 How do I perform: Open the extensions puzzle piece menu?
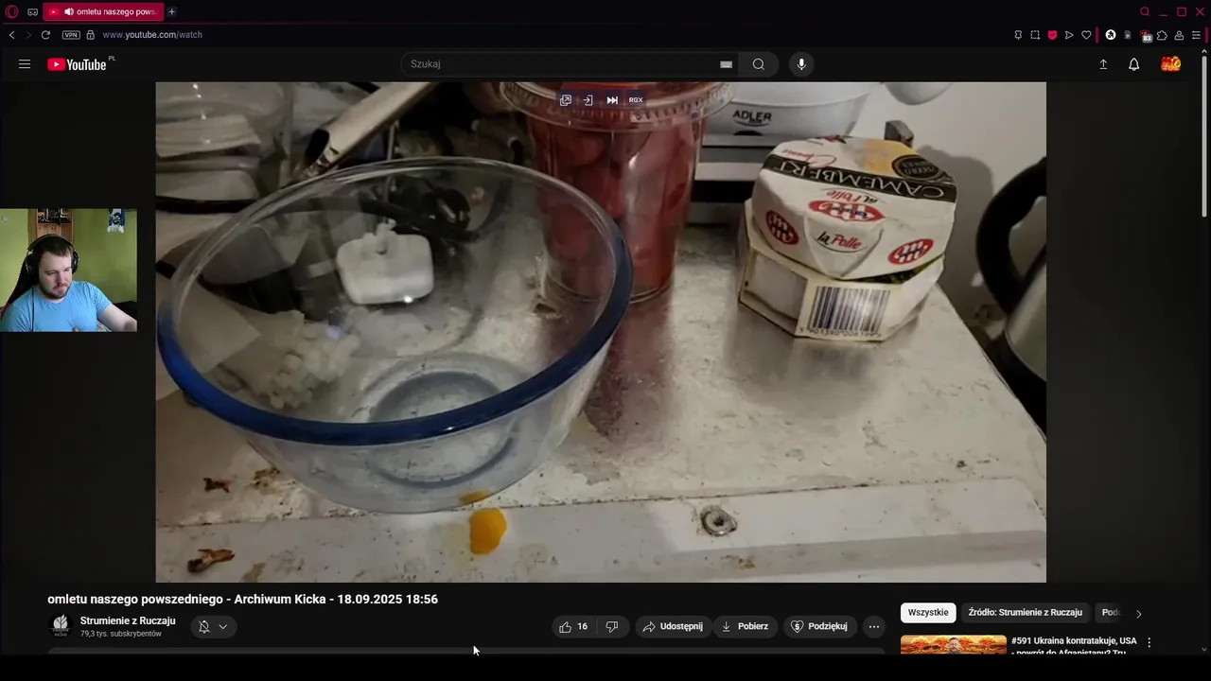1162,35
